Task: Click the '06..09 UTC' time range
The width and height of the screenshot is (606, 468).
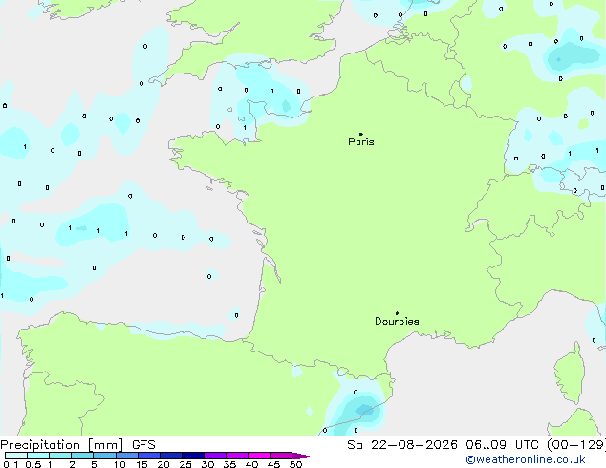Action: point(502,445)
